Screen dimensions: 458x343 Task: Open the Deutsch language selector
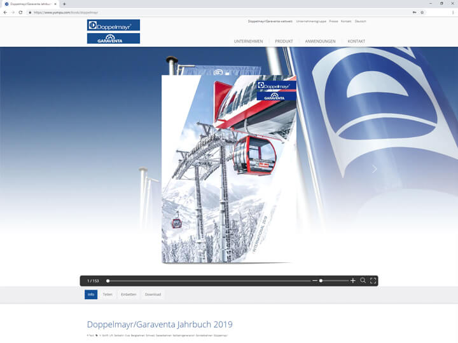coord(361,22)
